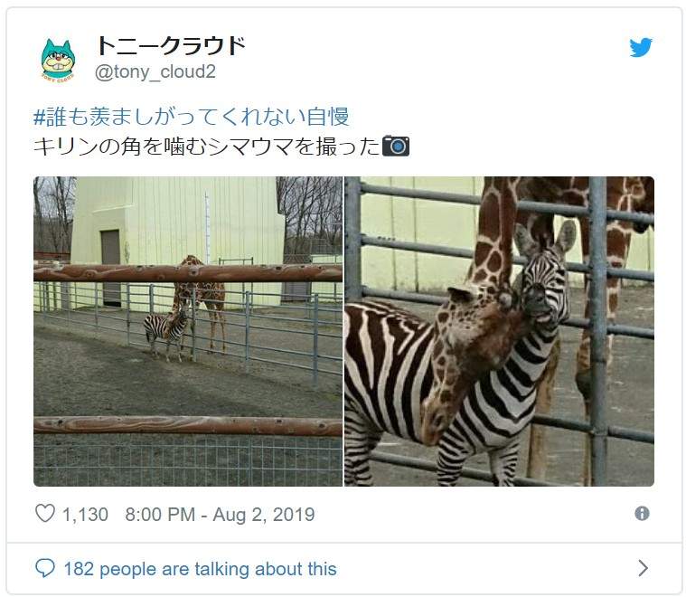
Task: Click the info circle icon
Action: (642, 513)
